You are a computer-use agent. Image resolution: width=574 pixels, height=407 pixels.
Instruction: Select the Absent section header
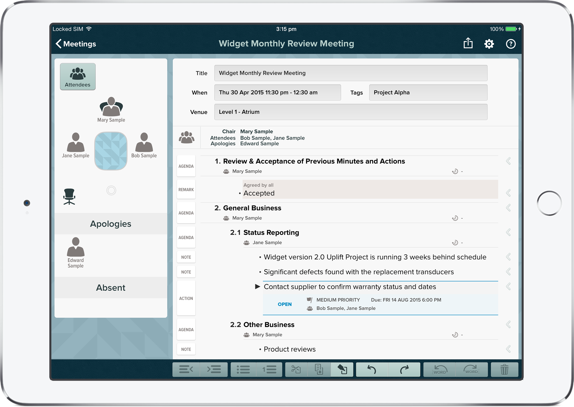pyautogui.click(x=111, y=288)
